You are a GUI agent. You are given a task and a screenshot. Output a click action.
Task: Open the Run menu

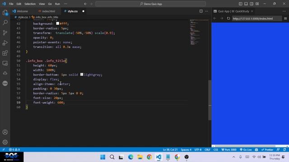click(x=57, y=4)
